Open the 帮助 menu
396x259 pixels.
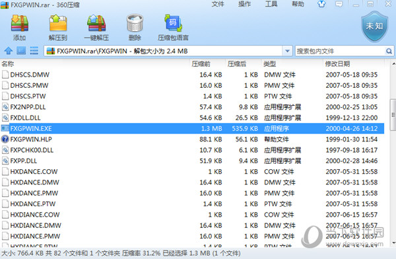coord(298,4)
